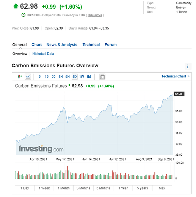
Task: Open the Chart tab
Action: [x=37, y=45]
